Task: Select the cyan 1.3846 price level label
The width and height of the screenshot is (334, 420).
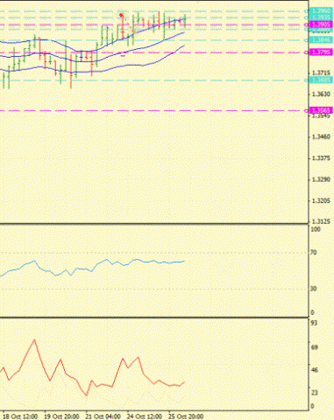Action: (321, 40)
